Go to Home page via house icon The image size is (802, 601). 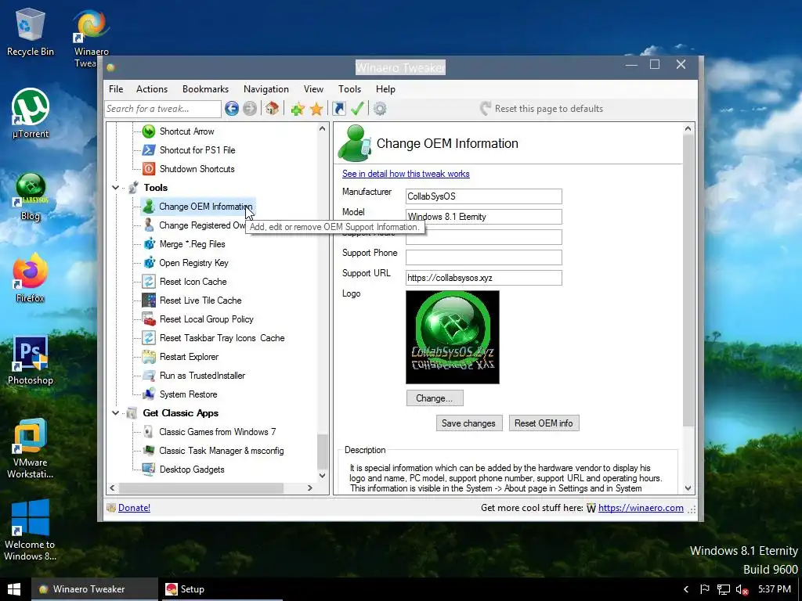pyautogui.click(x=272, y=108)
